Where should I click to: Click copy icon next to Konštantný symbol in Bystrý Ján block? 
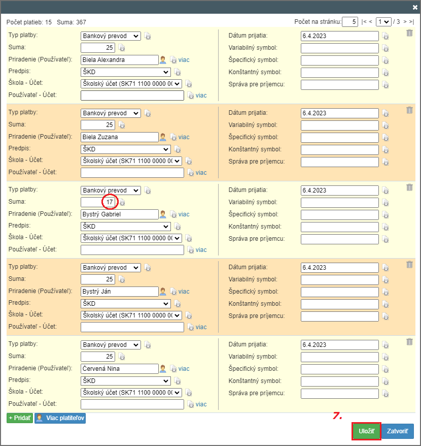coord(385,304)
